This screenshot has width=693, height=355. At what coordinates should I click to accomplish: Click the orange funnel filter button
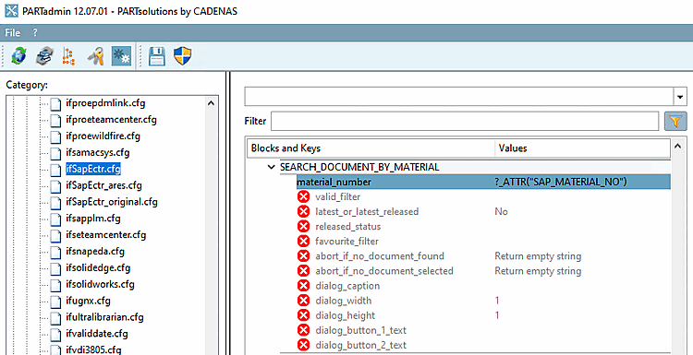[x=675, y=121]
